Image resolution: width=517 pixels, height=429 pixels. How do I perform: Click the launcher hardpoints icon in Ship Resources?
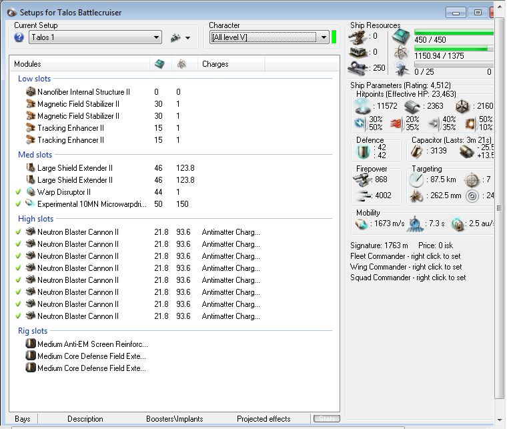(358, 52)
